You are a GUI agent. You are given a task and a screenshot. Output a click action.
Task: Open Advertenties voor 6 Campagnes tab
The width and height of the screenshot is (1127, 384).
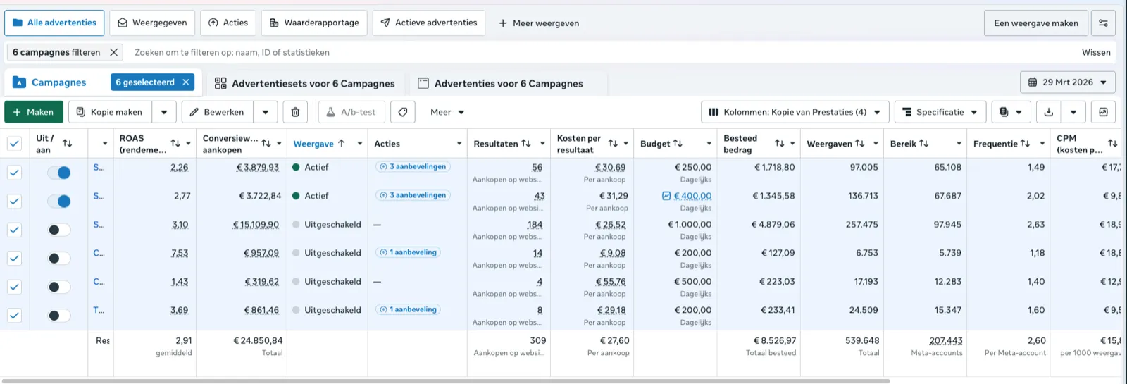pos(500,83)
